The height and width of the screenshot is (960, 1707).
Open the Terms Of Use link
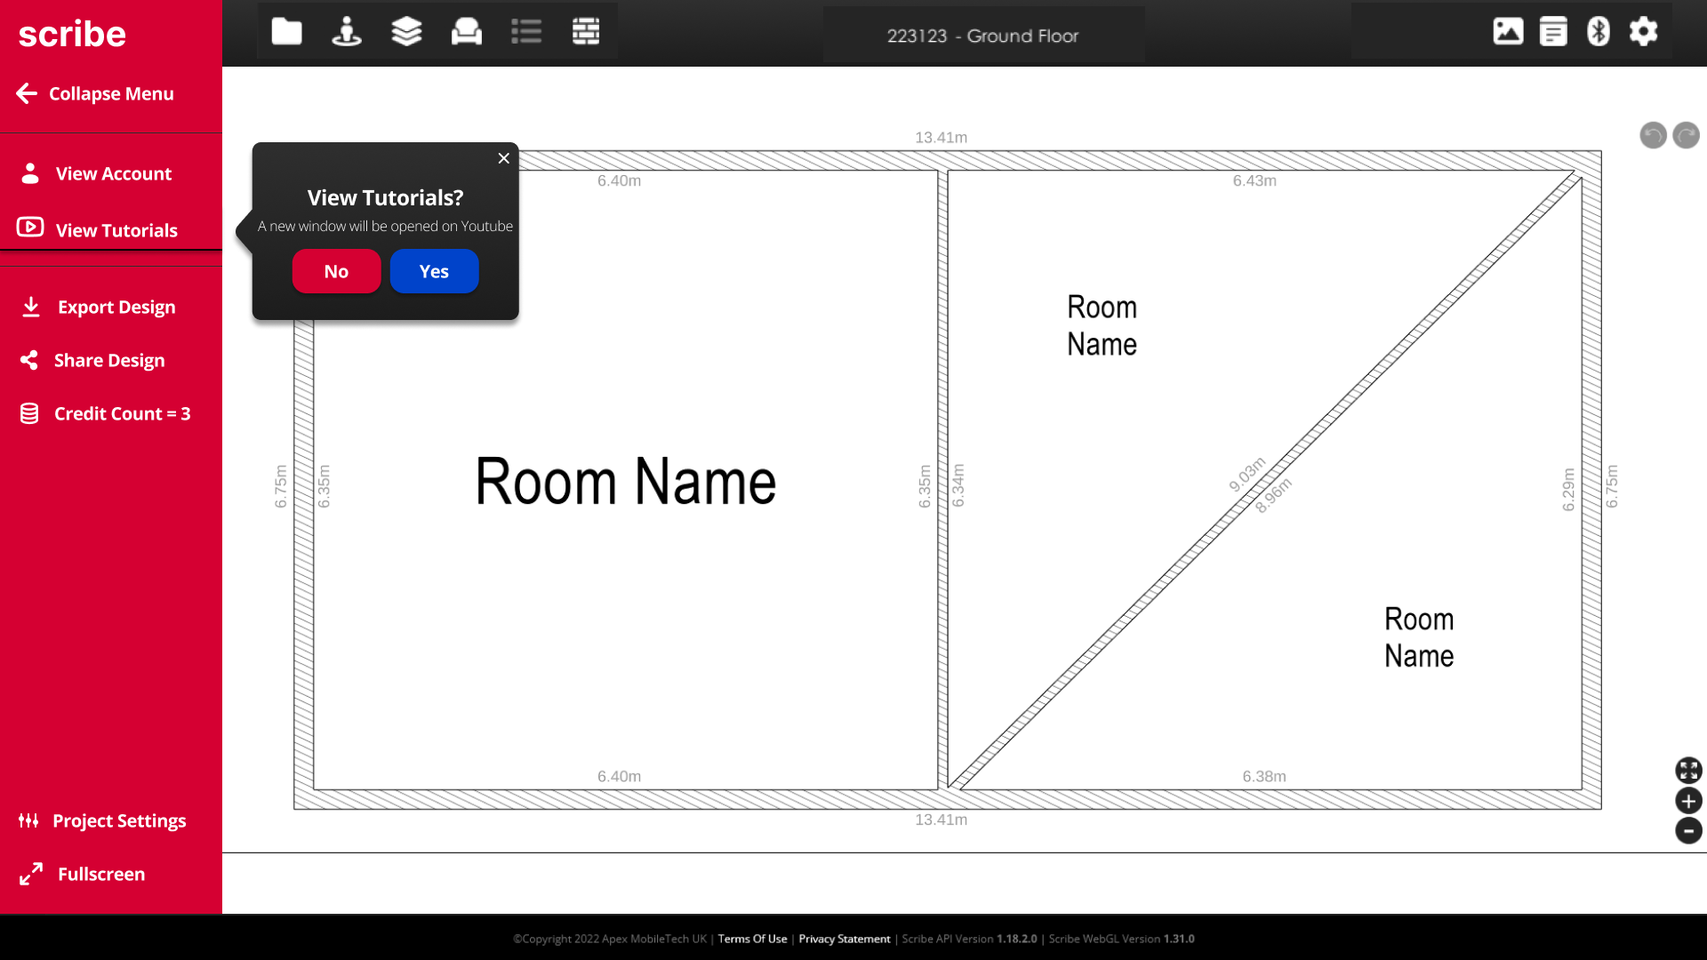pos(752,939)
